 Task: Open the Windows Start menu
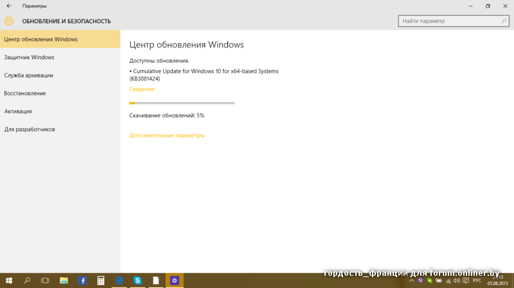coord(9,280)
